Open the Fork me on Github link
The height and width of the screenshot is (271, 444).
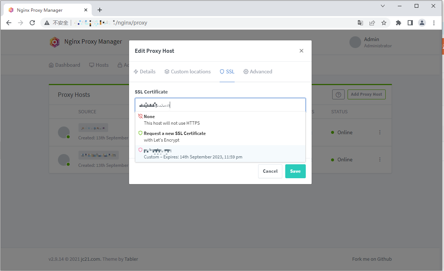372,259
